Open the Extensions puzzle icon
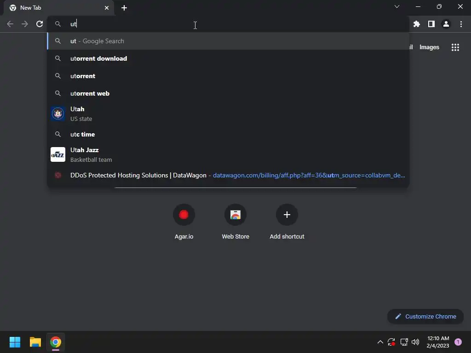This screenshot has width=471, height=353. (416, 24)
